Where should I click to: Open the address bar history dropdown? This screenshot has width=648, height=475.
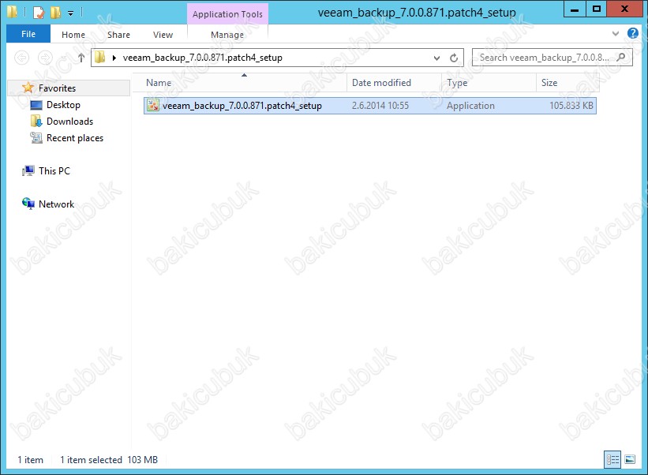pos(436,58)
